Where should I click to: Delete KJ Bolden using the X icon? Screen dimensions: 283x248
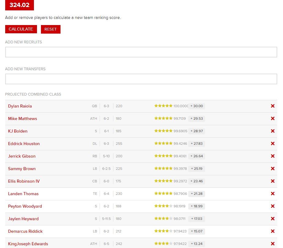point(273,131)
